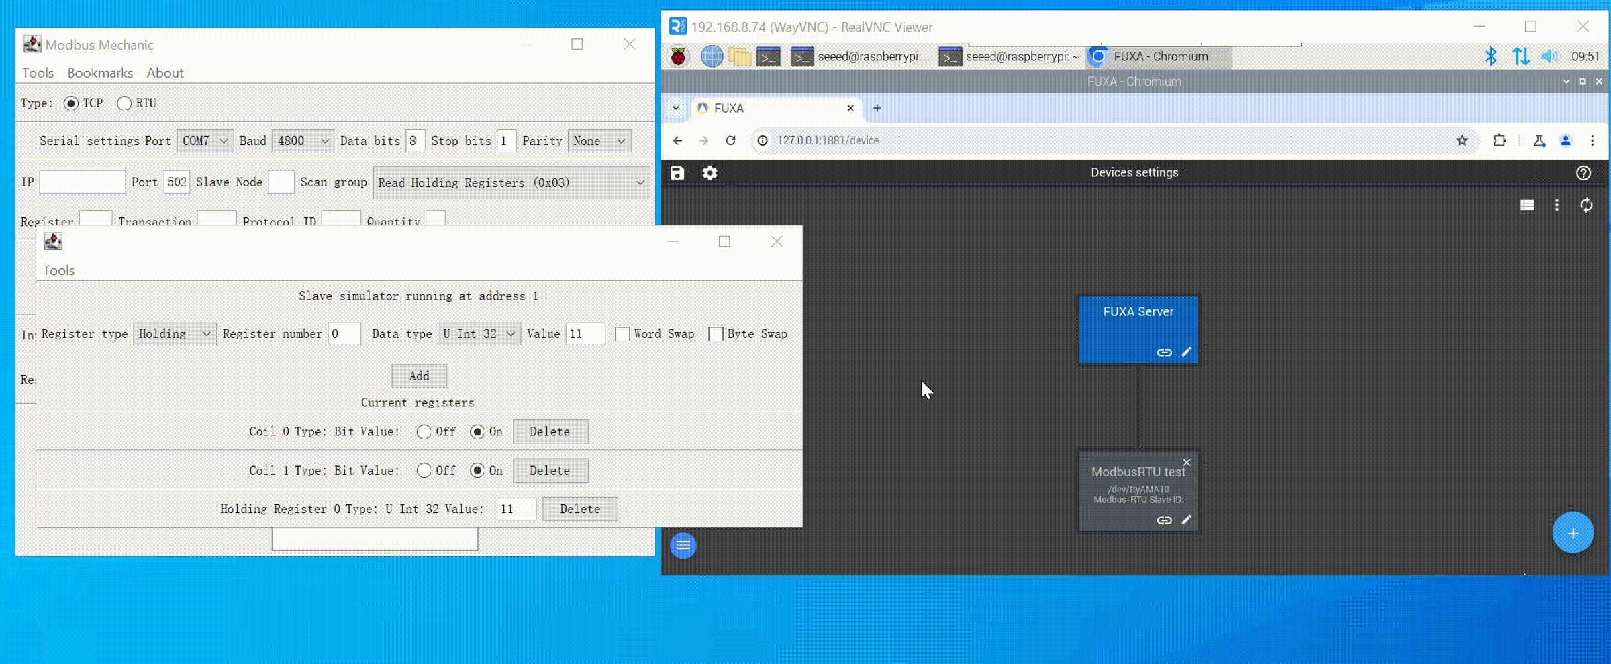Open the Register type Holding dropdown

(175, 334)
